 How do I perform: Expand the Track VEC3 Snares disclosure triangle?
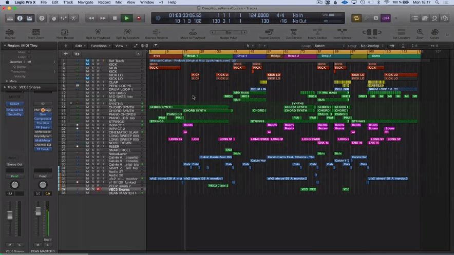point(5,87)
